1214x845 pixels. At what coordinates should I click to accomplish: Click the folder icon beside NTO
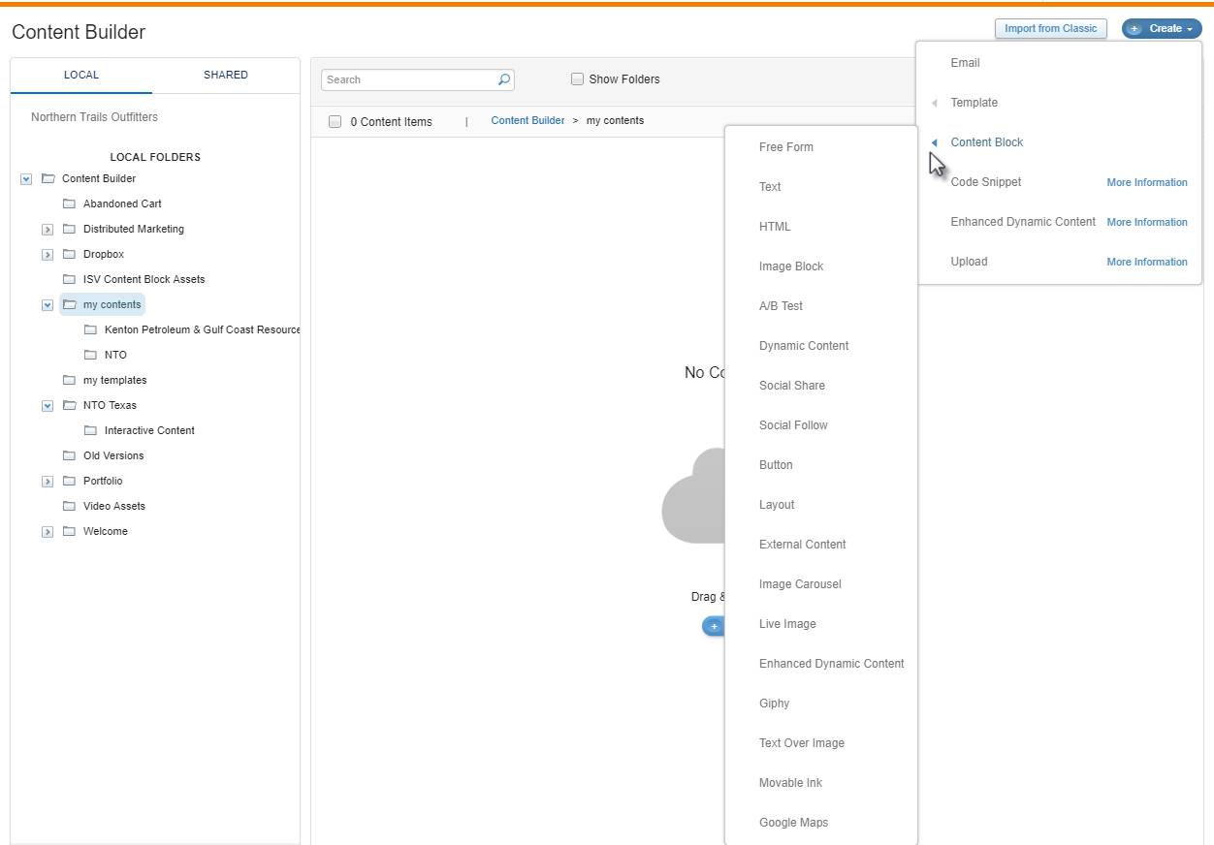(90, 355)
